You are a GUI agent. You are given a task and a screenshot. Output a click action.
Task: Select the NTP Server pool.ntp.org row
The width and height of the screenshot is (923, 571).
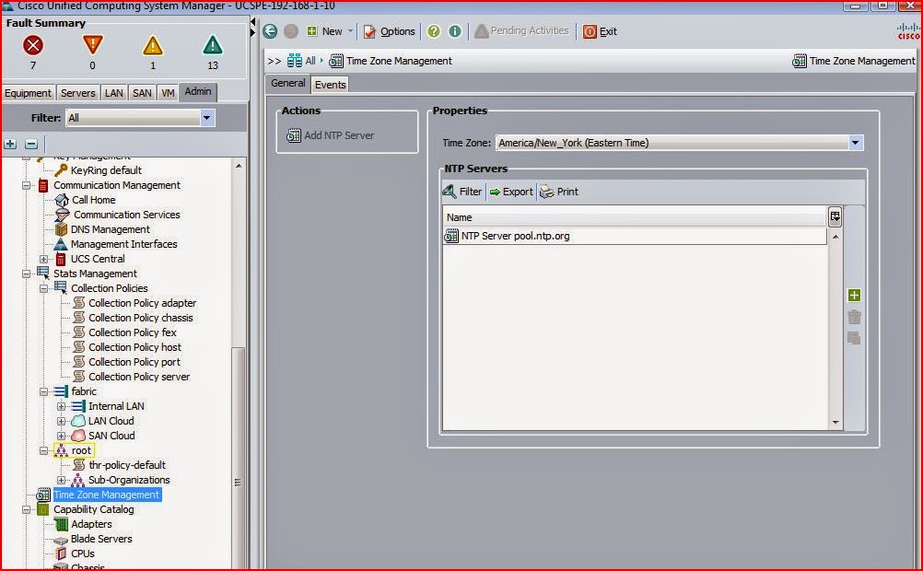coord(516,235)
